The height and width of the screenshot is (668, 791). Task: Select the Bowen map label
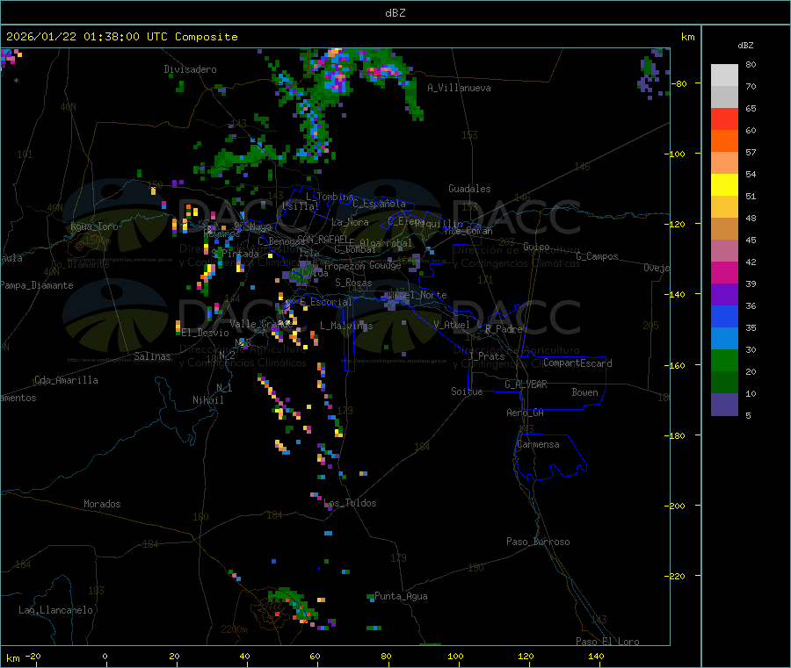(584, 392)
